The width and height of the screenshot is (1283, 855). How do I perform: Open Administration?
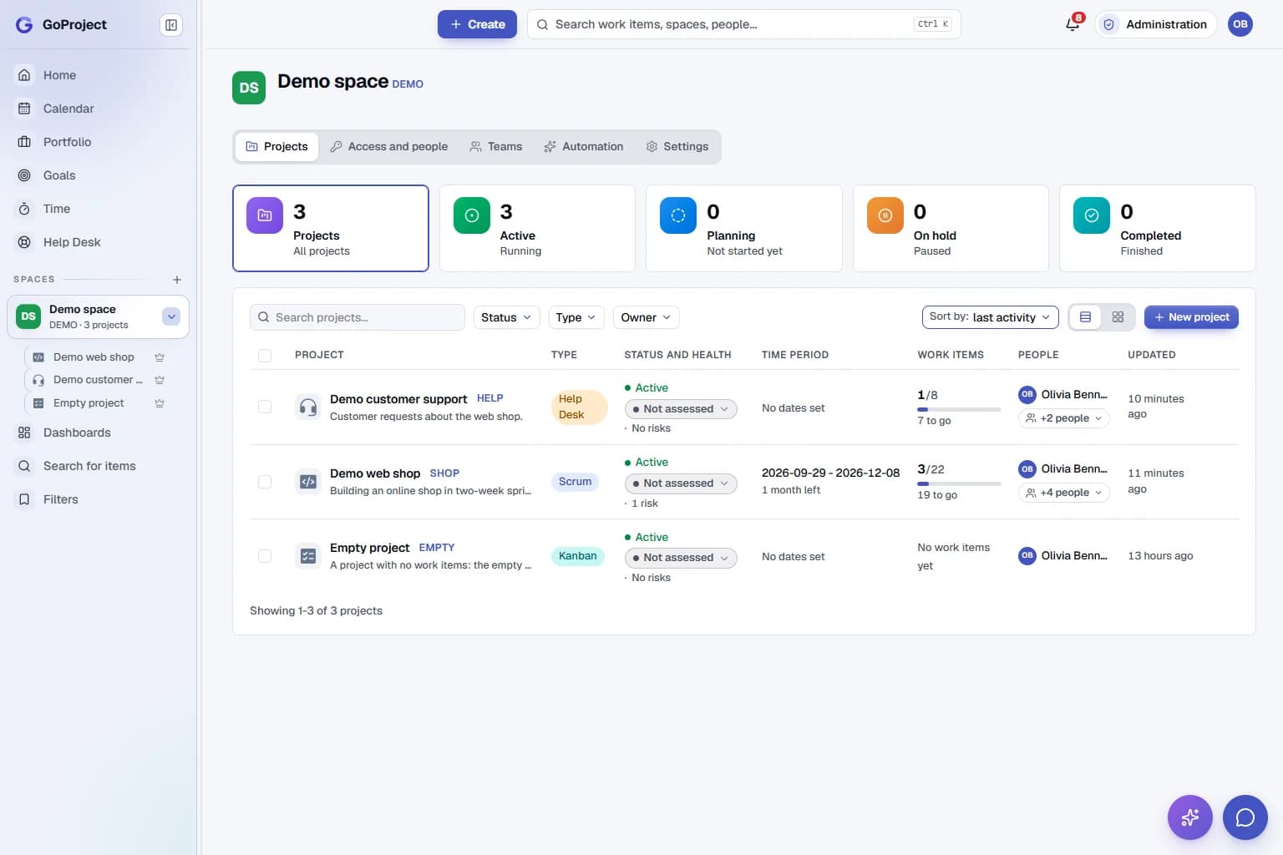coord(1156,24)
